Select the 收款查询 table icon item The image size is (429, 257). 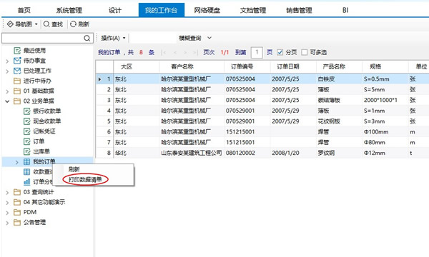[x=27, y=172]
